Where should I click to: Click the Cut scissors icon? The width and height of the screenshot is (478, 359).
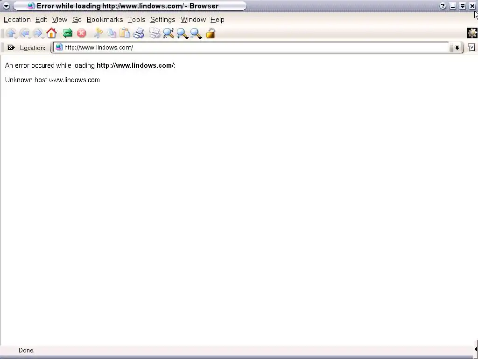point(98,33)
